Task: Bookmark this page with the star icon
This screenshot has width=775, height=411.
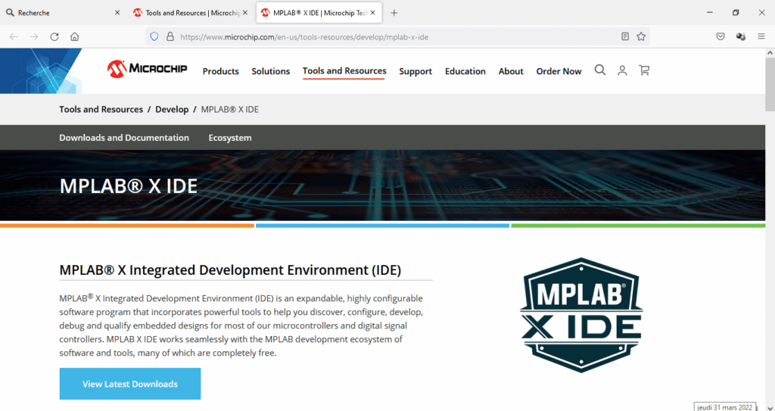Action: point(641,36)
